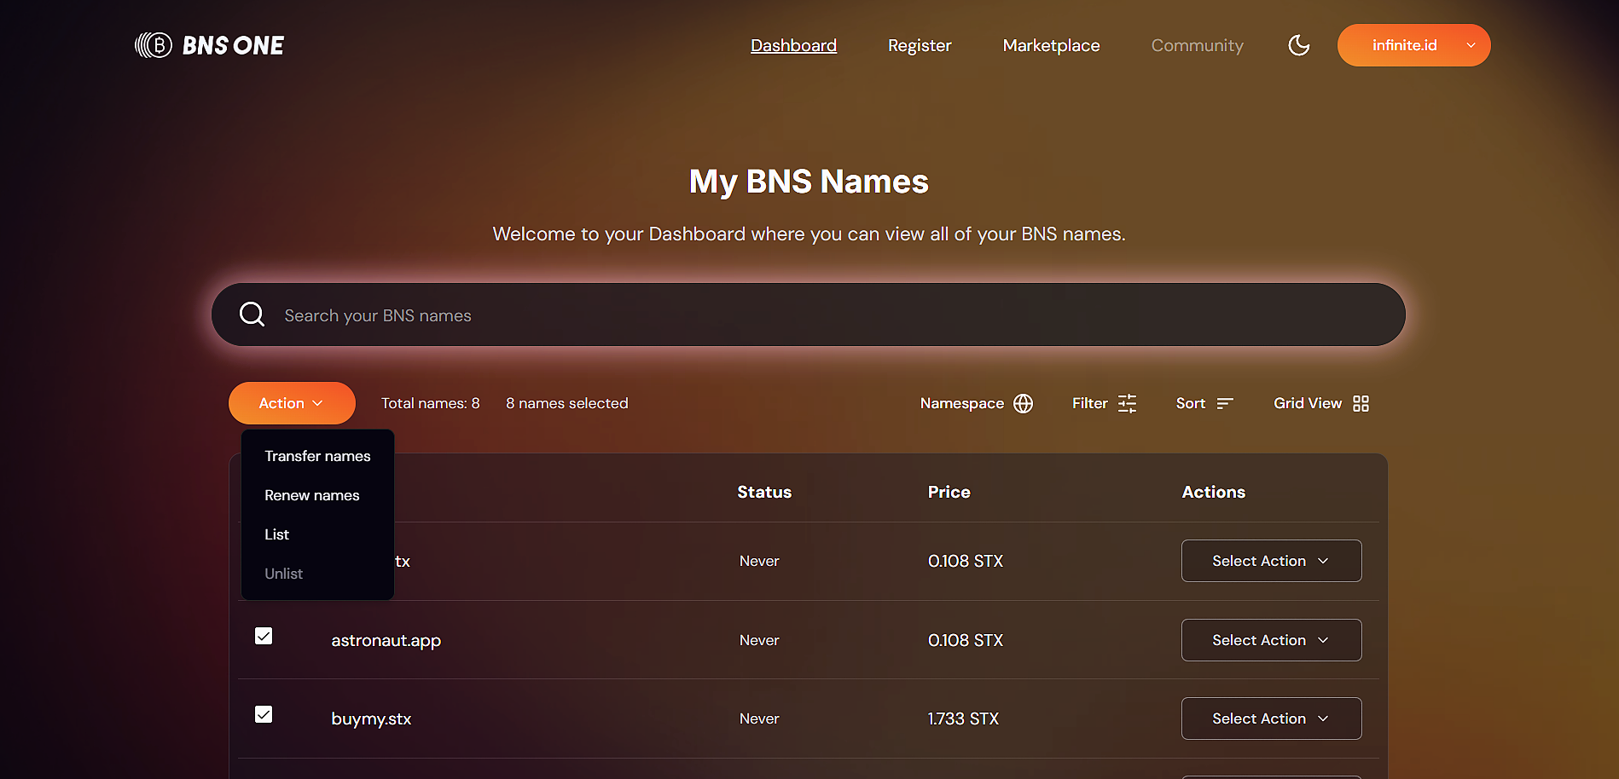Open the Register page link

(x=919, y=45)
